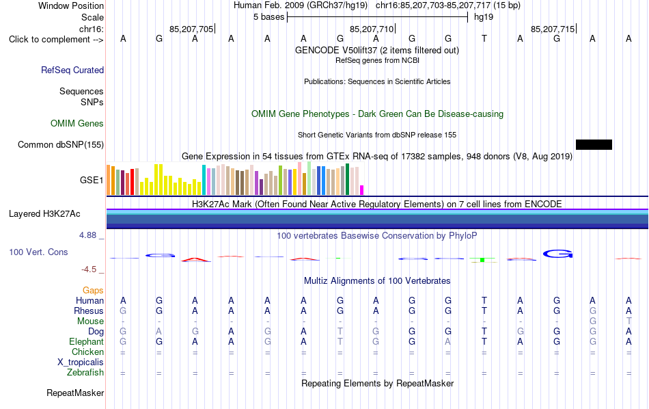Screen dimensions: 649x409
Task: Click the black Common dbSNP variant item
Action: click(594, 144)
